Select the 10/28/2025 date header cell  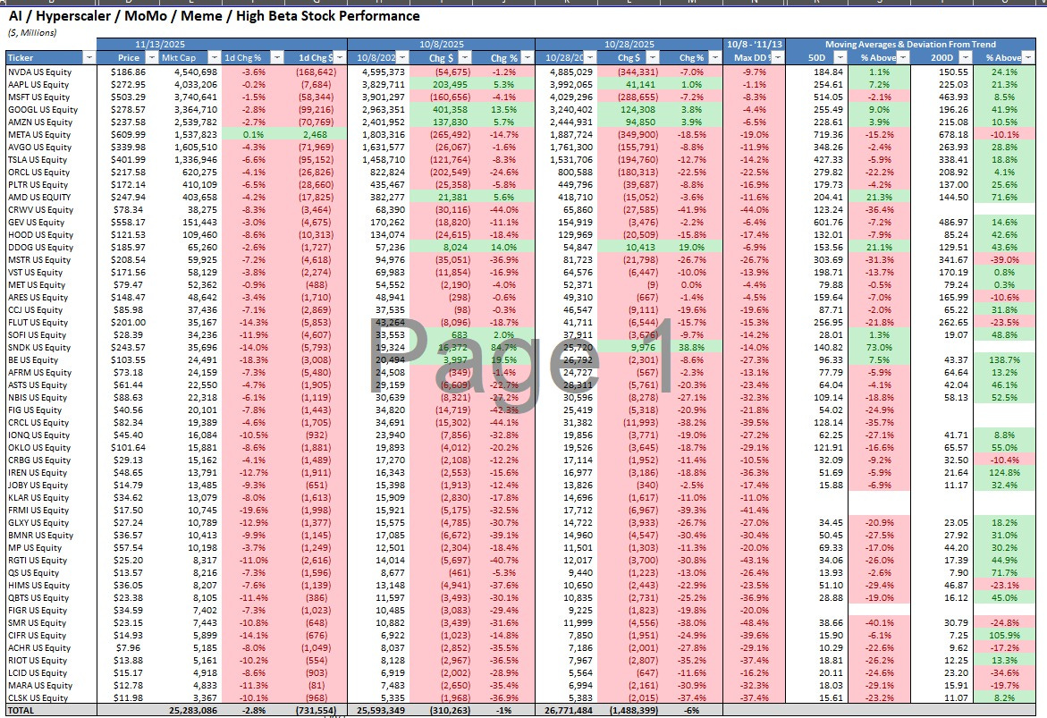629,45
